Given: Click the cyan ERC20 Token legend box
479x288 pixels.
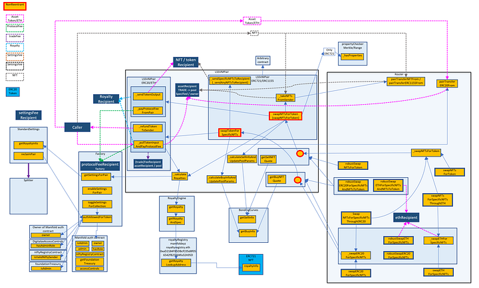Looking at the screenshot, I should tap(13, 91).
